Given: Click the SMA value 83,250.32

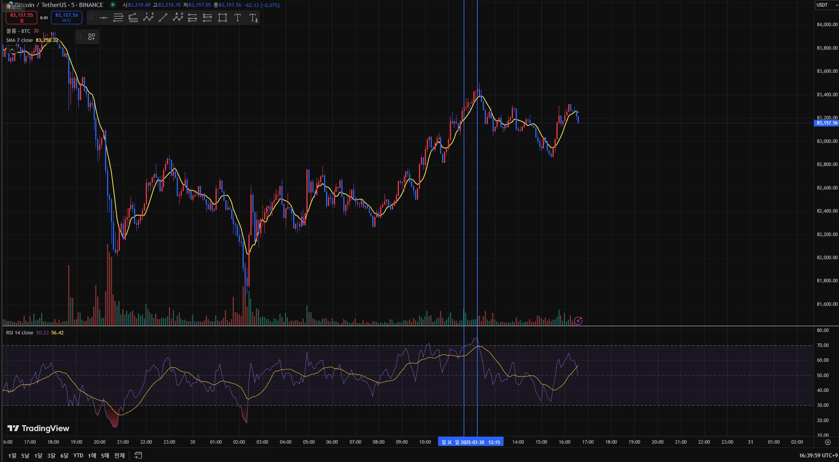Looking at the screenshot, I should 47,40.
